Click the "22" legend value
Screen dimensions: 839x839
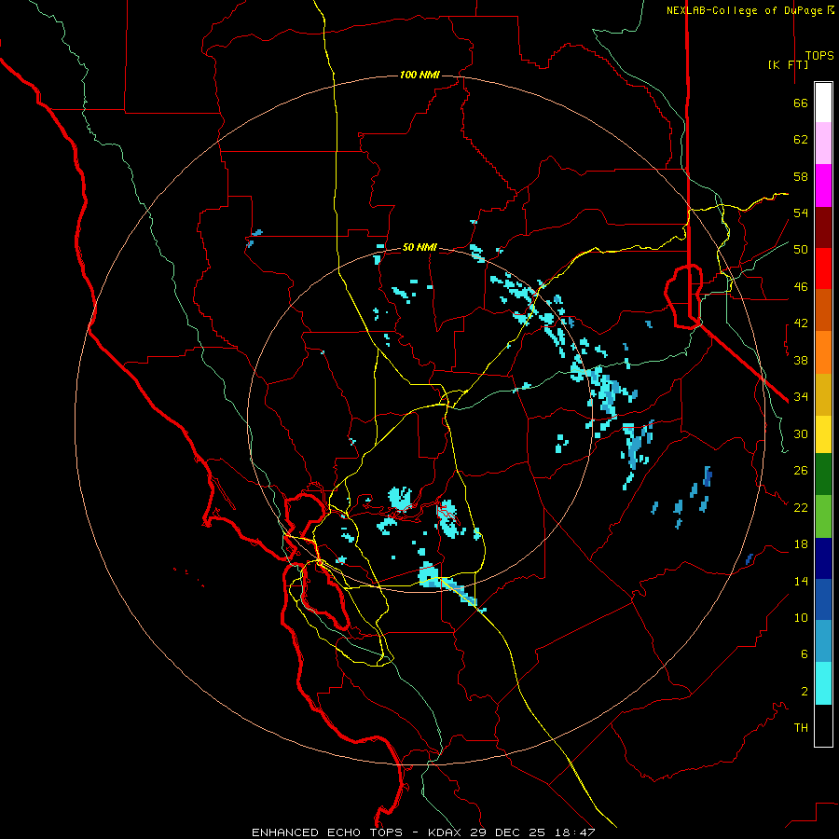click(801, 507)
